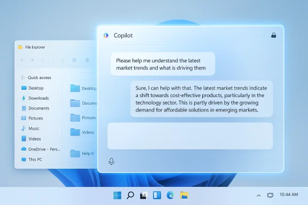Click the lock icon in Copilot window
The height and width of the screenshot is (205, 308).
tap(274, 35)
